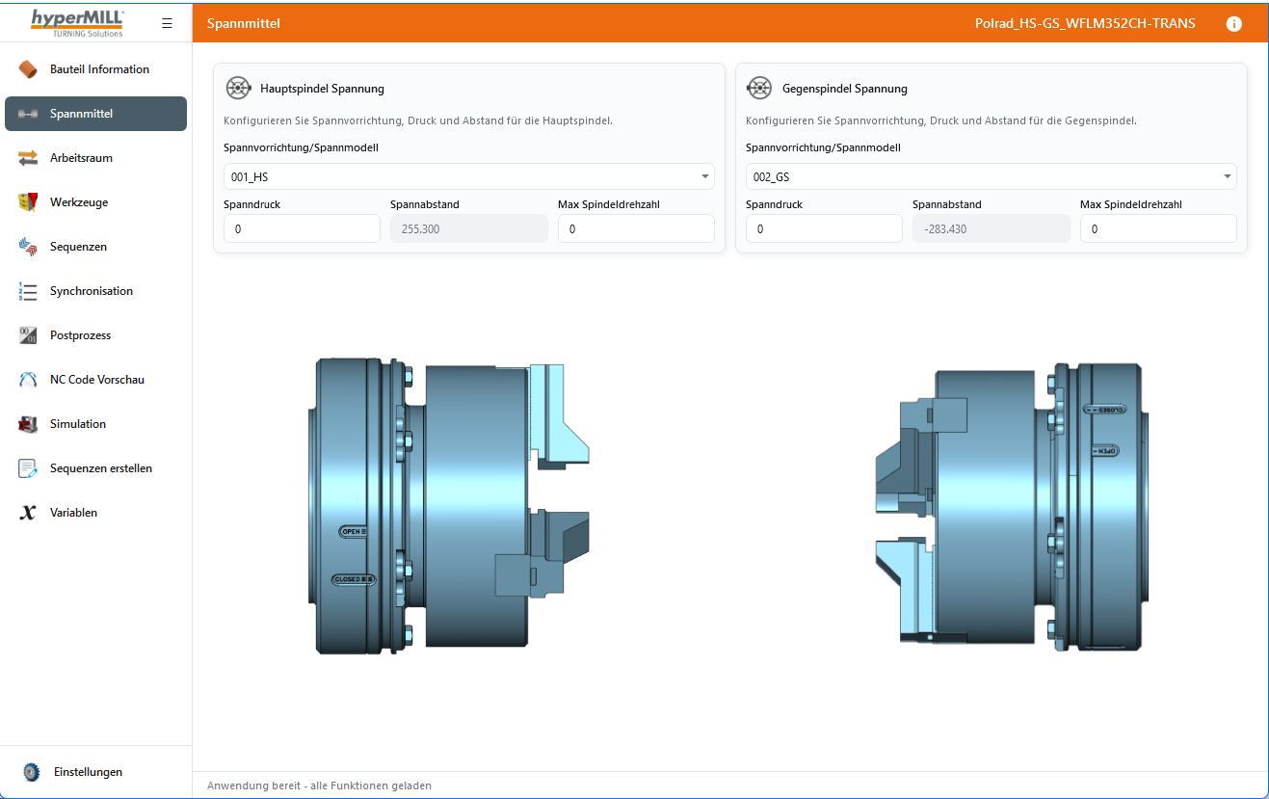Click the Postprozess icon
Viewport: 1269px width, 799px height.
(28, 335)
